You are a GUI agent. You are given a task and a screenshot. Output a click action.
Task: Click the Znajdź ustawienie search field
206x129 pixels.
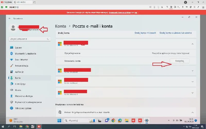[x=30, y=39]
